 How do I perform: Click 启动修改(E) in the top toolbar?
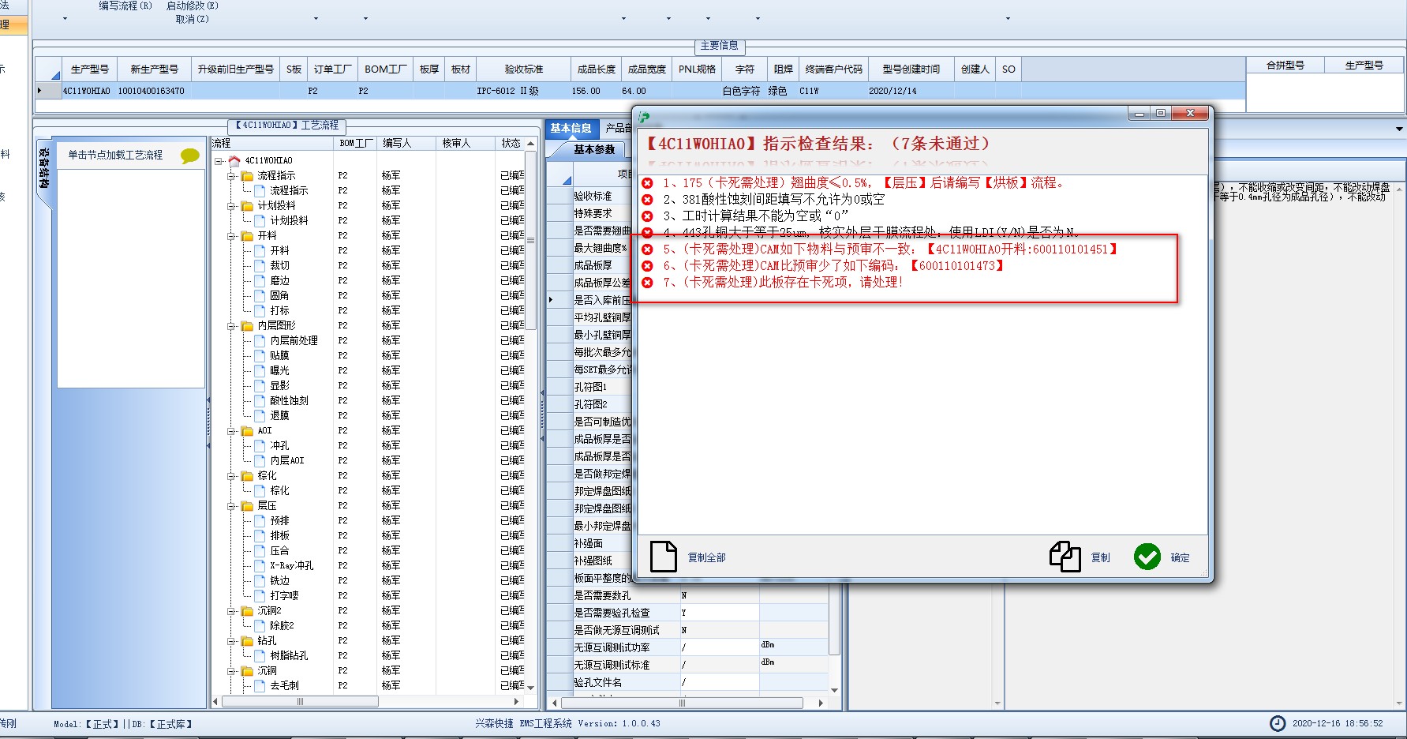tap(193, 6)
